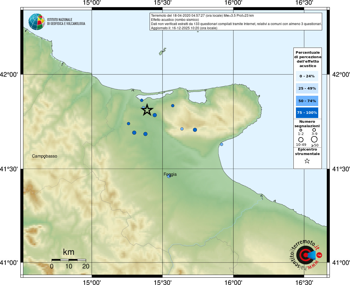Click the bottom axis 16°30' label
Screen dimensions: 350x285
[x=304, y=282]
